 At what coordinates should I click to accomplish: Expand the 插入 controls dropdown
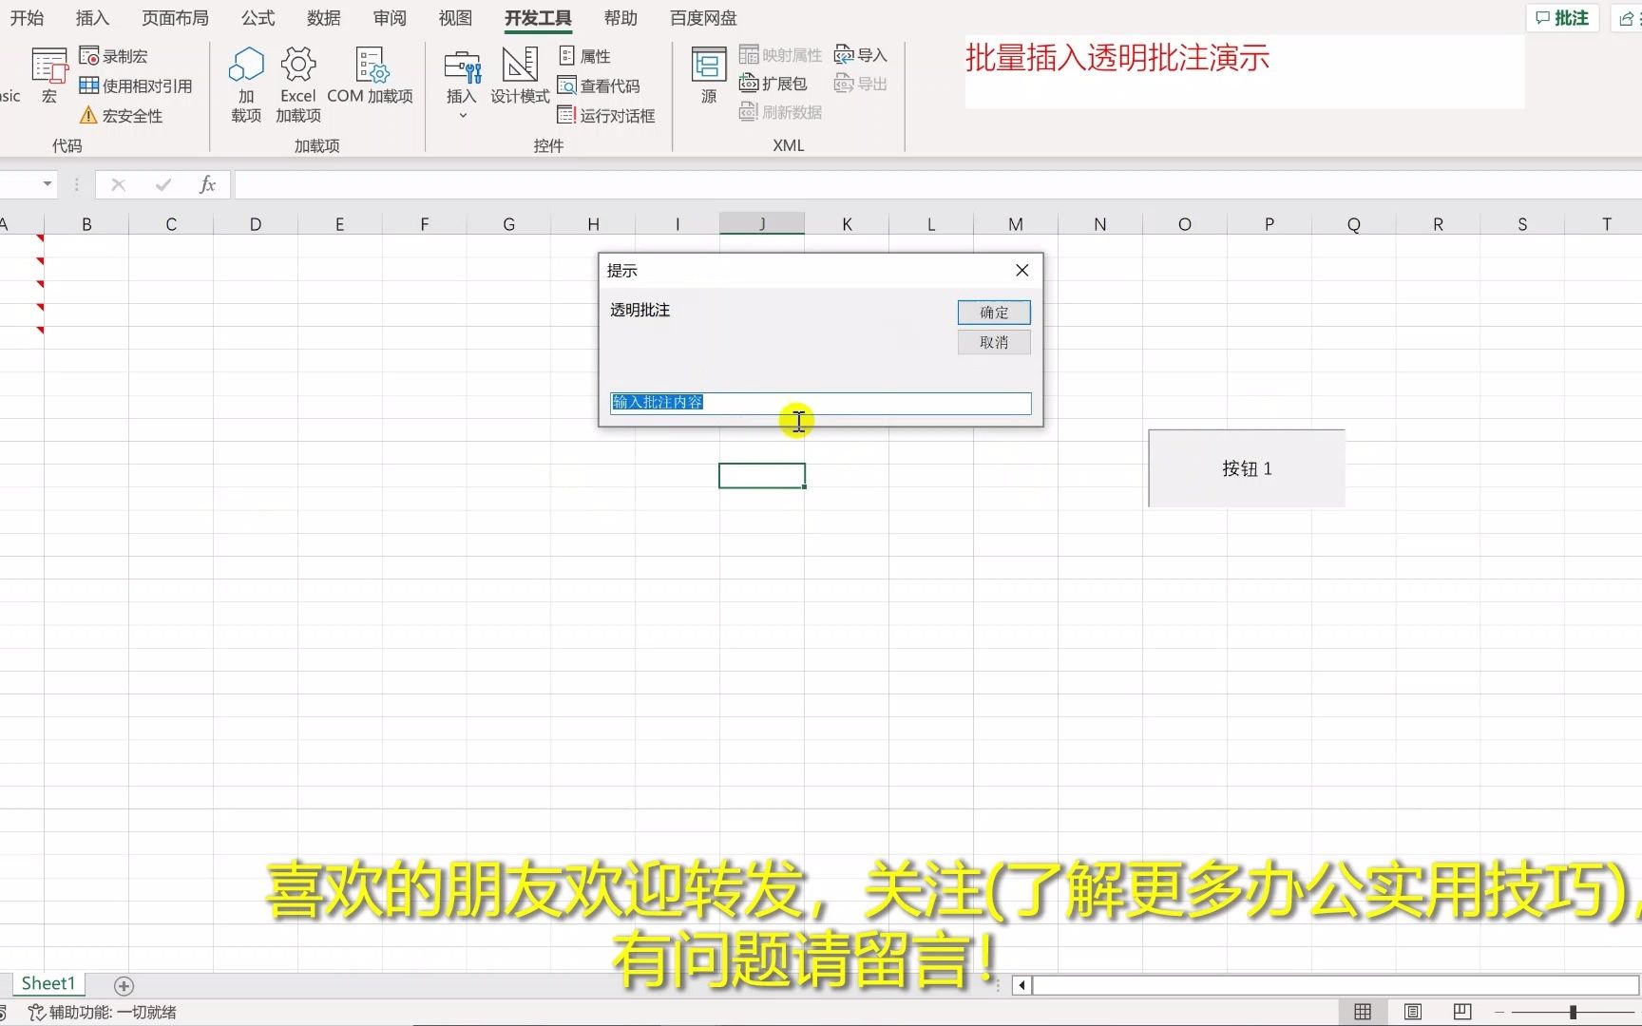(x=461, y=114)
